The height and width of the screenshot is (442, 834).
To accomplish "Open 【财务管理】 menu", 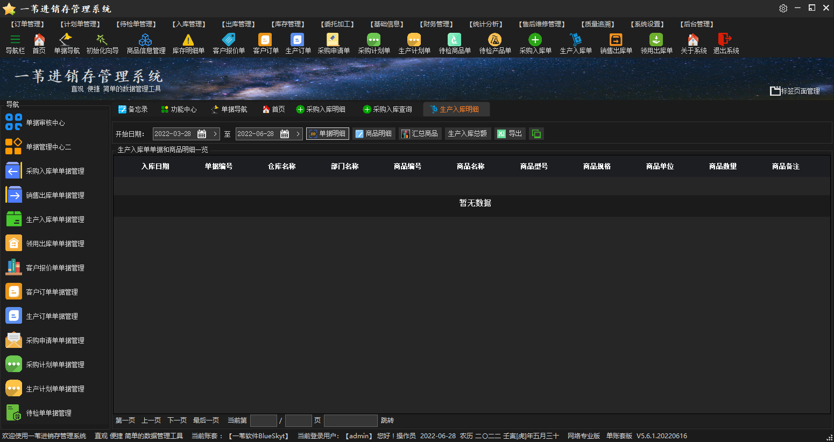I will tap(436, 24).
